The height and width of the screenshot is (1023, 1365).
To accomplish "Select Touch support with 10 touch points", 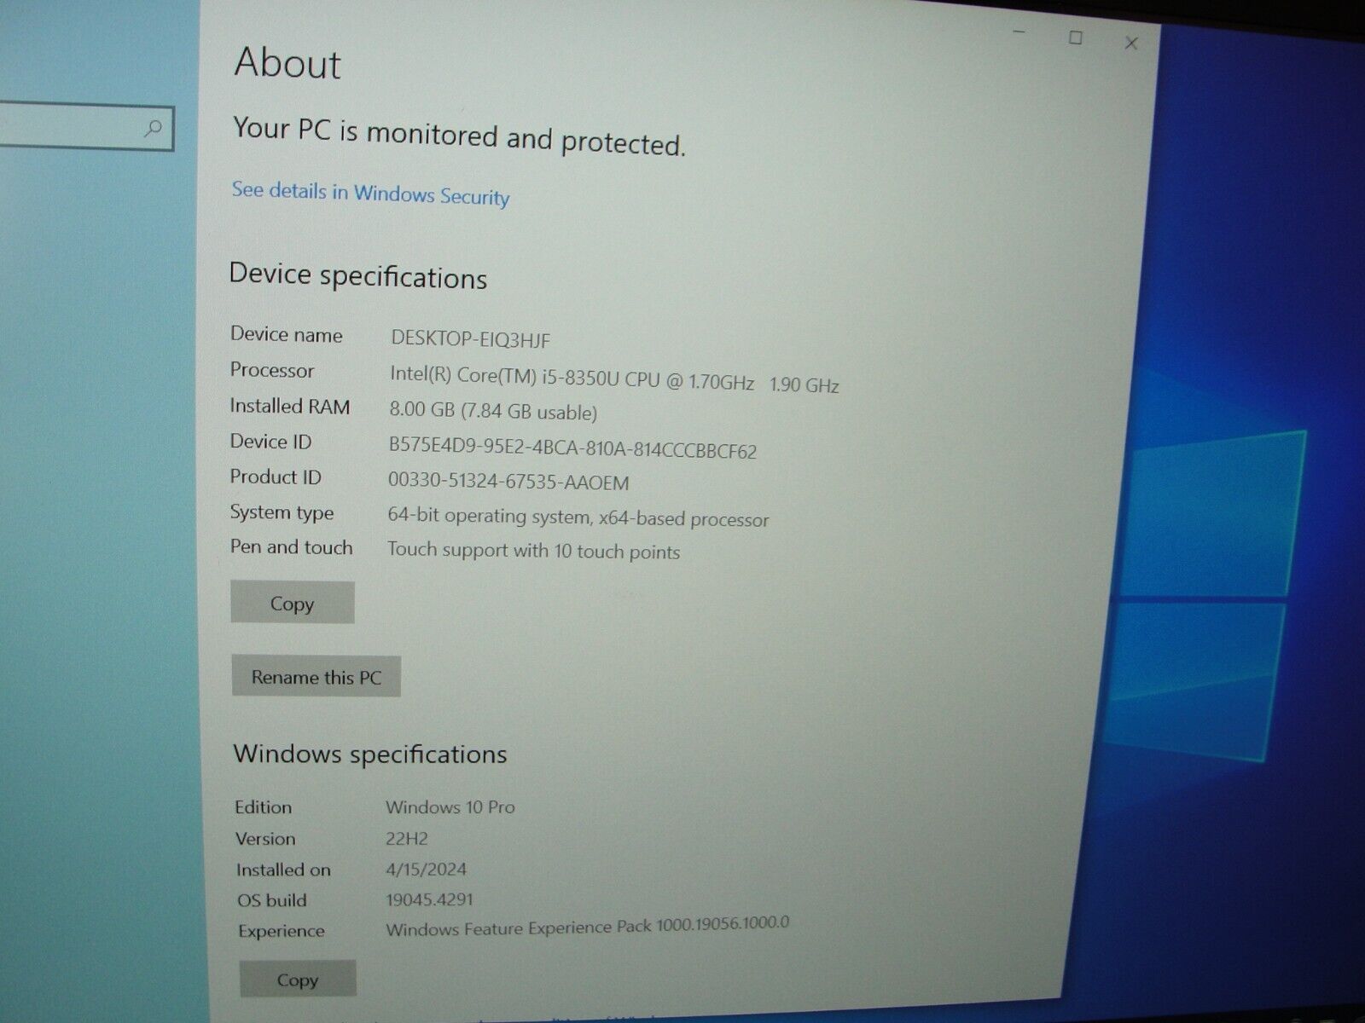I will pos(533,551).
